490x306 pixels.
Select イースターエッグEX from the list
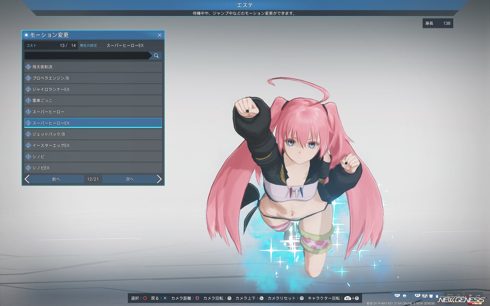tap(93, 145)
